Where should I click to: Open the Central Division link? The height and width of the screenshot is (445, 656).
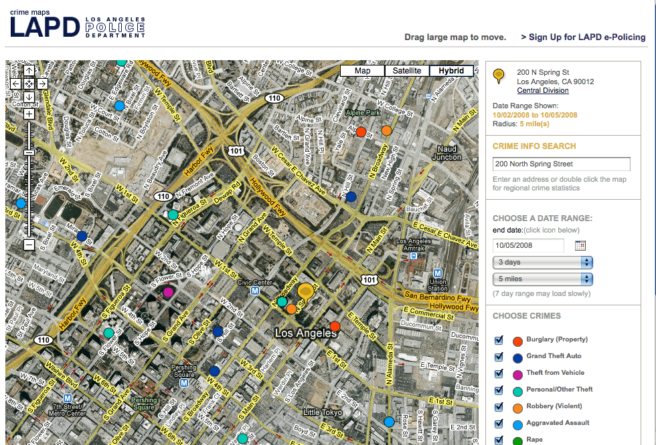pos(543,91)
